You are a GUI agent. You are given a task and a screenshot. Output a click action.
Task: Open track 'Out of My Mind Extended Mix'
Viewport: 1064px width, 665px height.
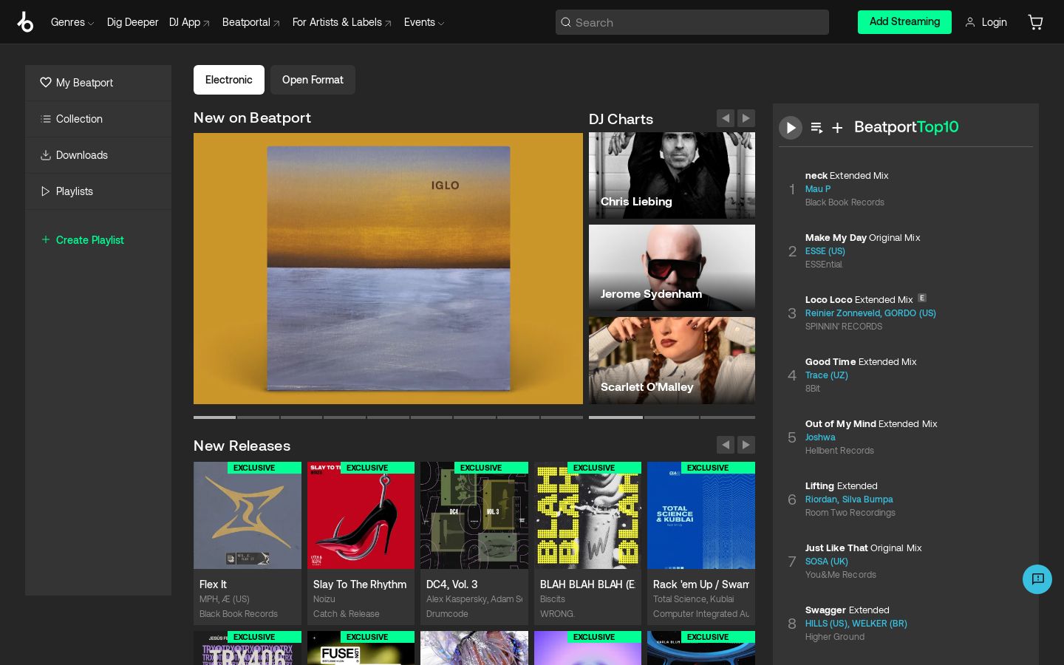click(871, 424)
